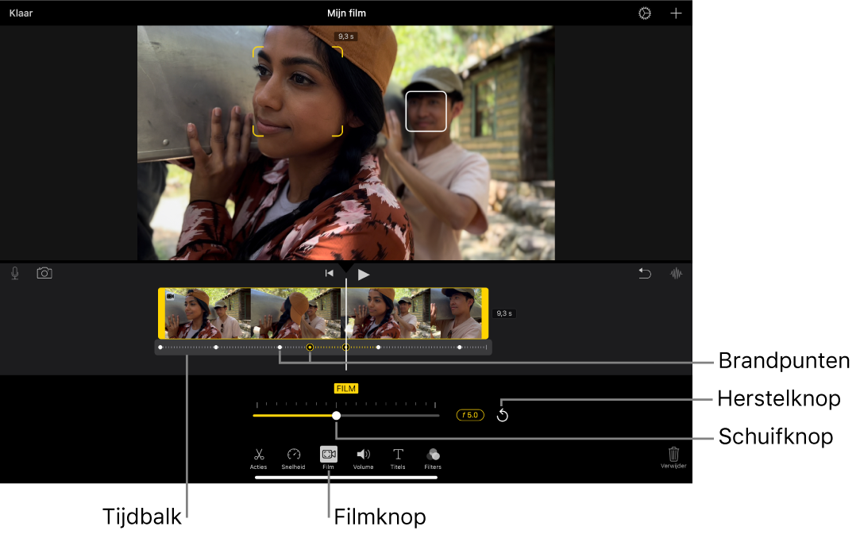Click the FILM yellow label

(345, 388)
